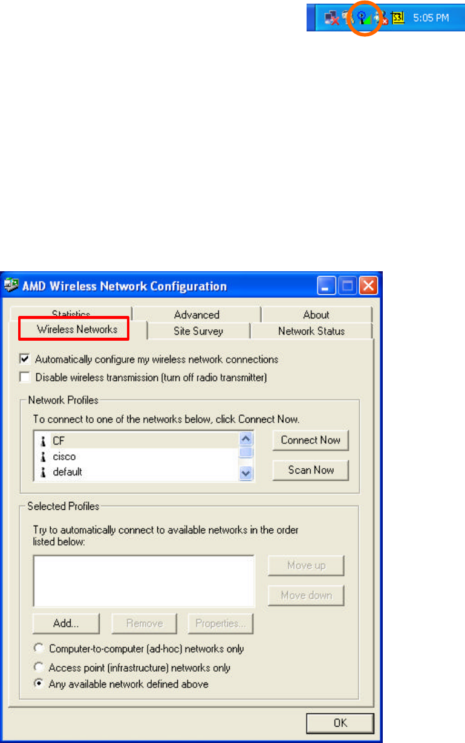The width and height of the screenshot is (465, 743).
Task: Click the Move up button
Action: click(x=306, y=565)
